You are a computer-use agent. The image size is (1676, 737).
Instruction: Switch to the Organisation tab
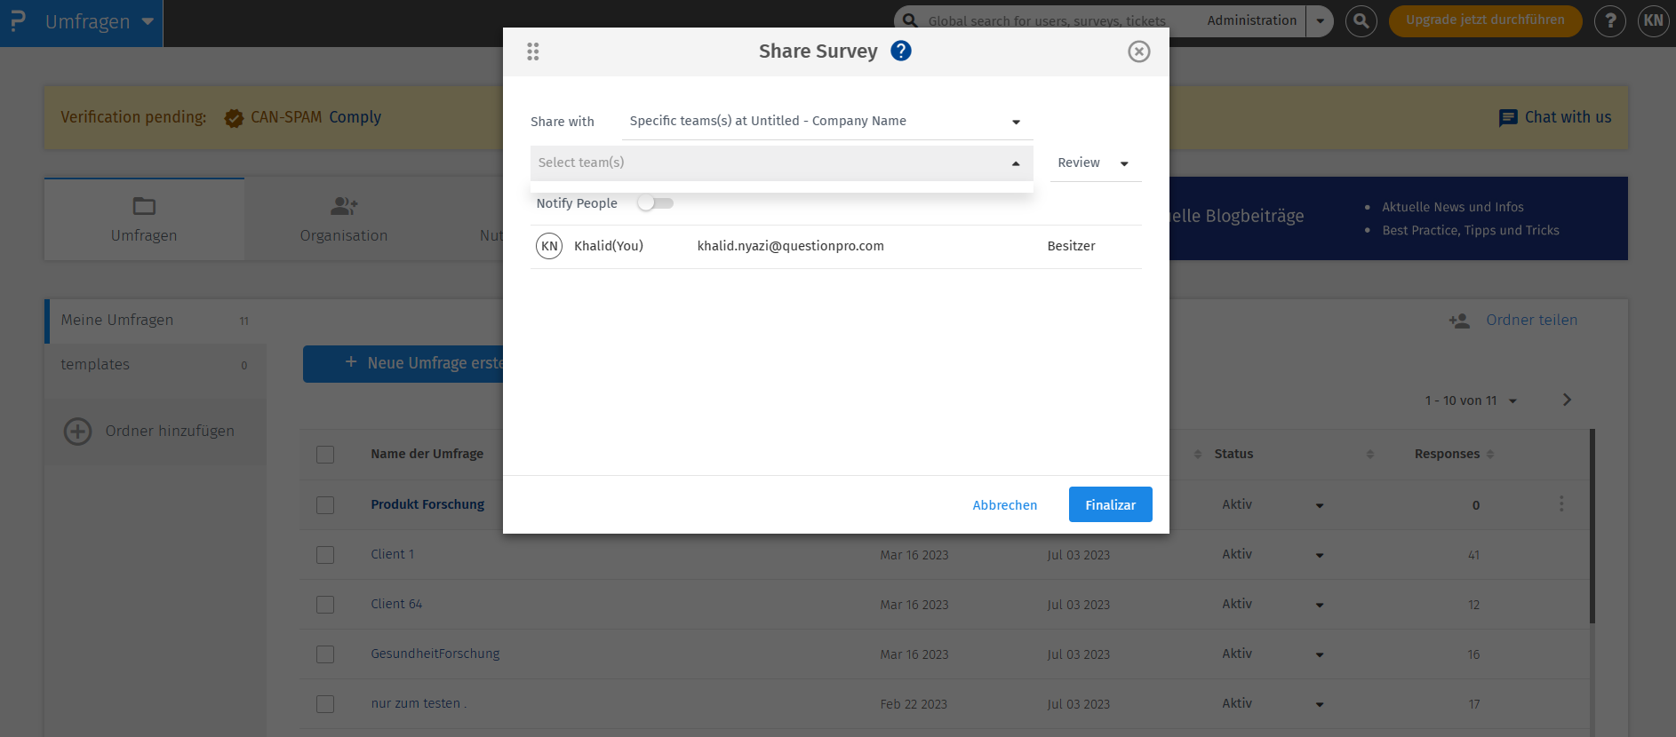pos(344,219)
